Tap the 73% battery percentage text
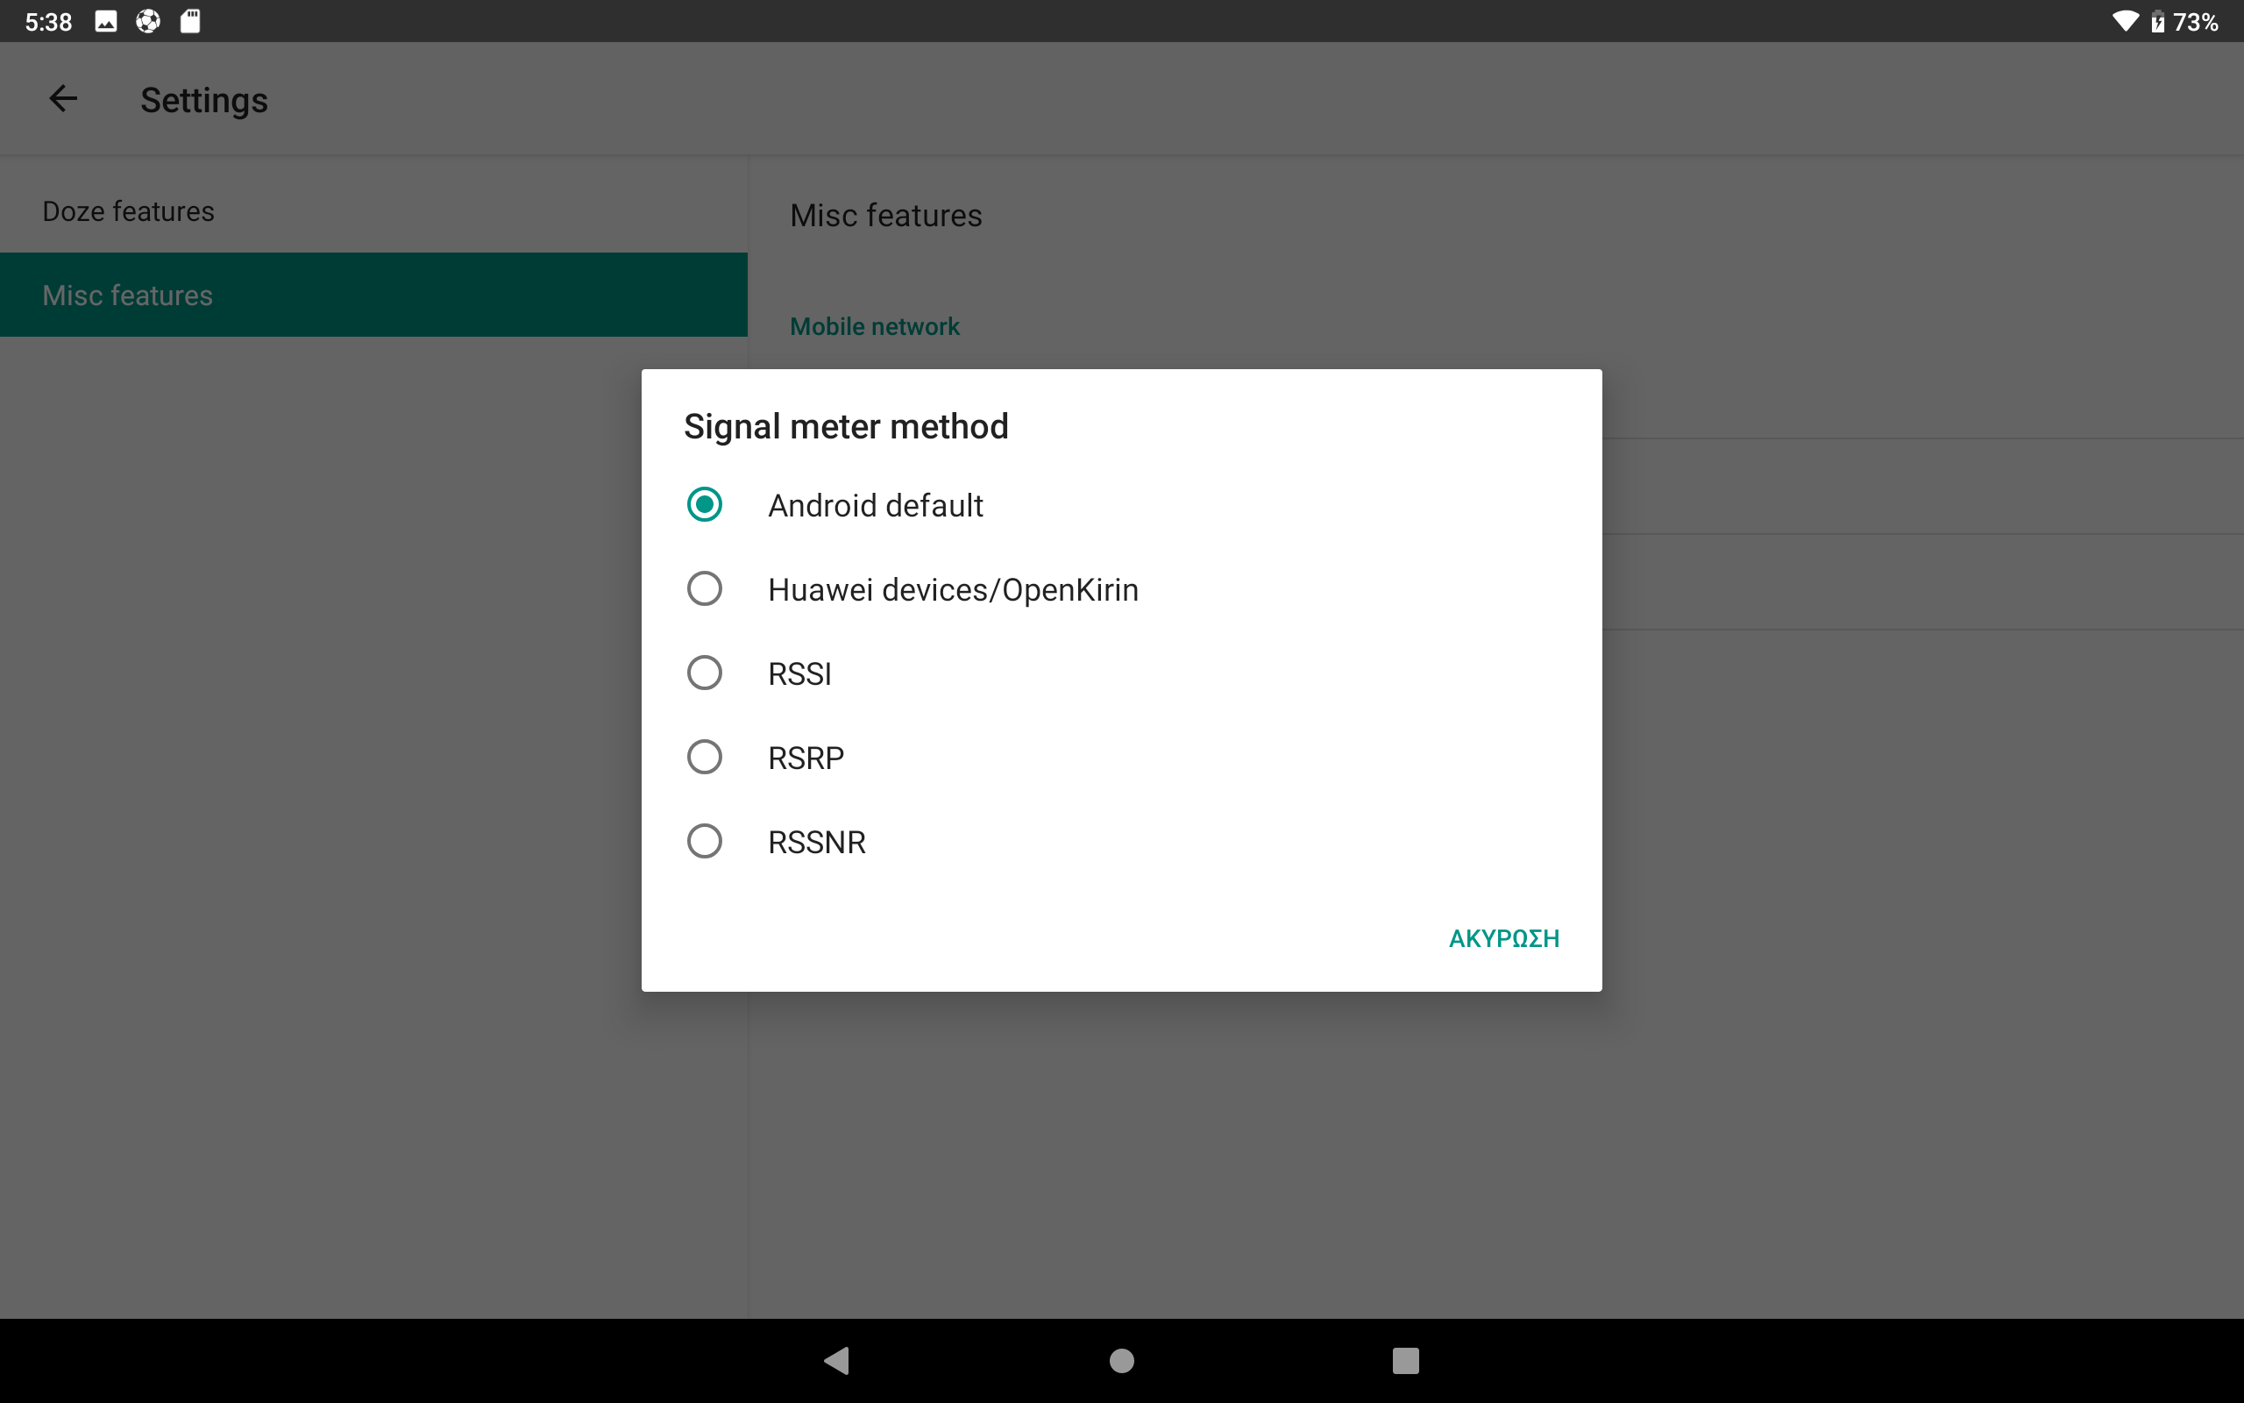Viewport: 2244px width, 1403px height. (x=2196, y=22)
